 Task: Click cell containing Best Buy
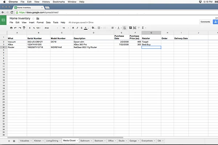click(x=151, y=45)
